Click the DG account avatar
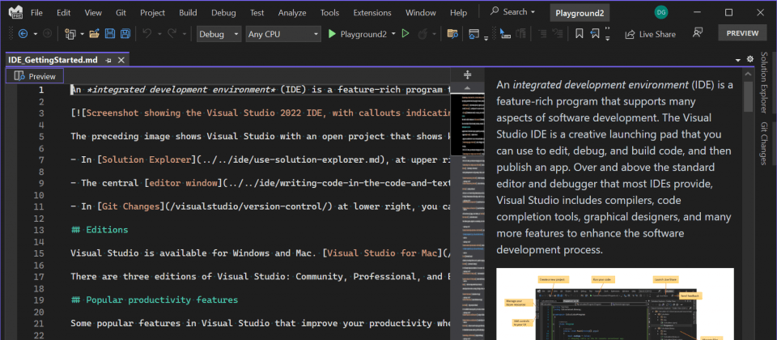This screenshot has height=340, width=777. coord(660,12)
